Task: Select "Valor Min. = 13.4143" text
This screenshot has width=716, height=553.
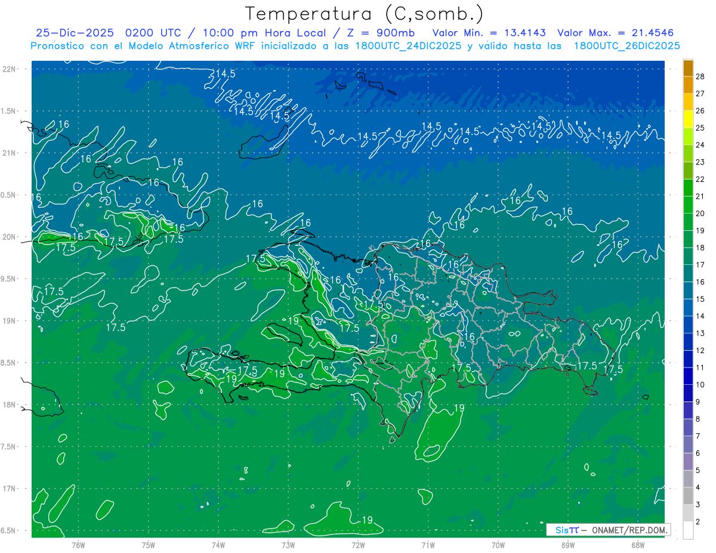Action: 489,33
